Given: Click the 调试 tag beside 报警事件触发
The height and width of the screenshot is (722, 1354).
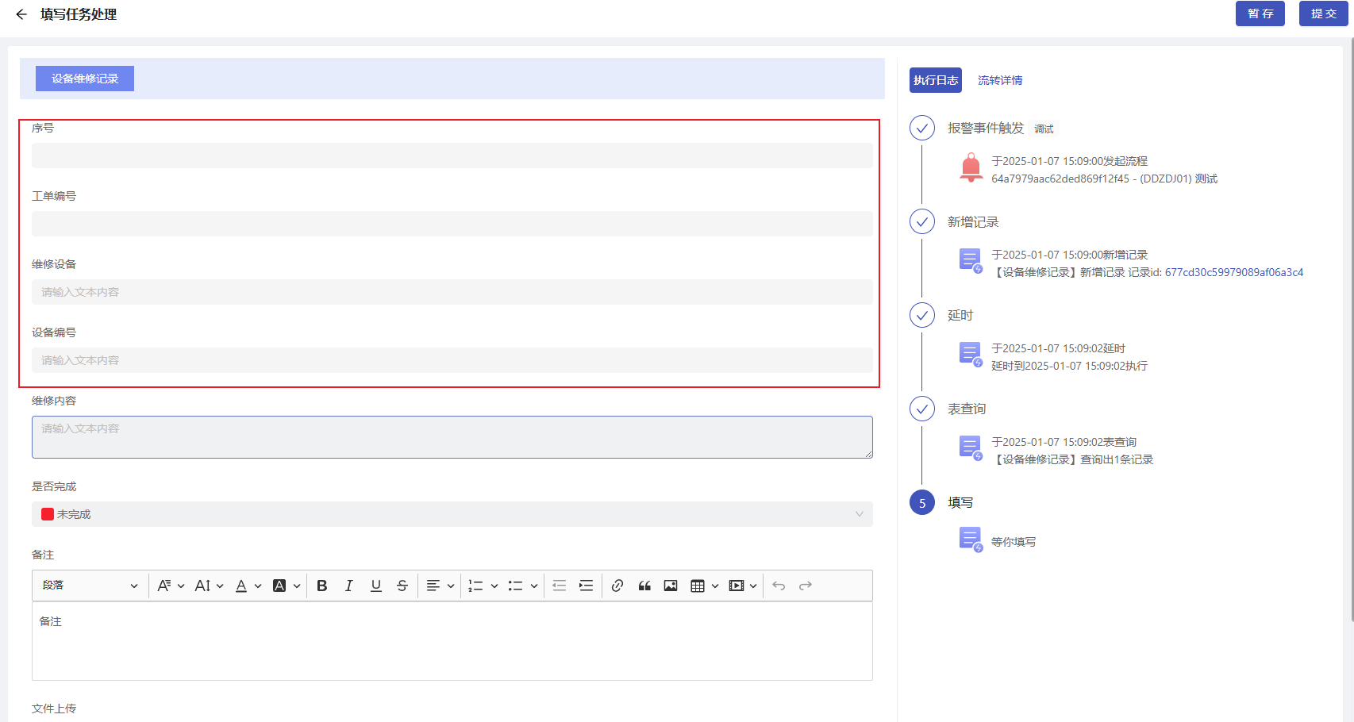Looking at the screenshot, I should pyautogui.click(x=1044, y=129).
